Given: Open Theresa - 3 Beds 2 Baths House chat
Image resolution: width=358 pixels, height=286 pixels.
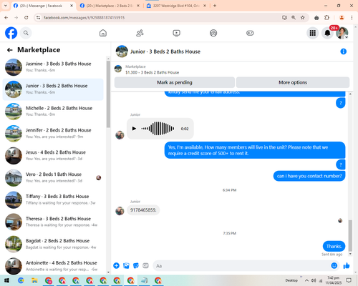Looking at the screenshot, I should (x=53, y=222).
